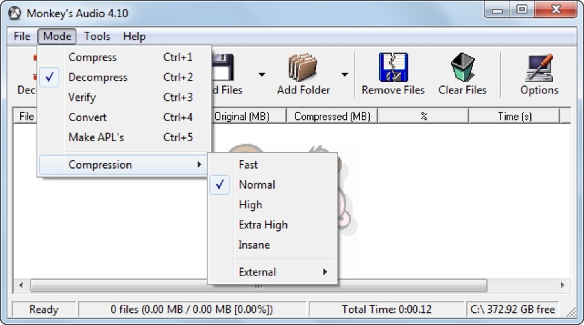Sort by the Time (s) column header
Screen dimensions: 584x325
point(514,116)
